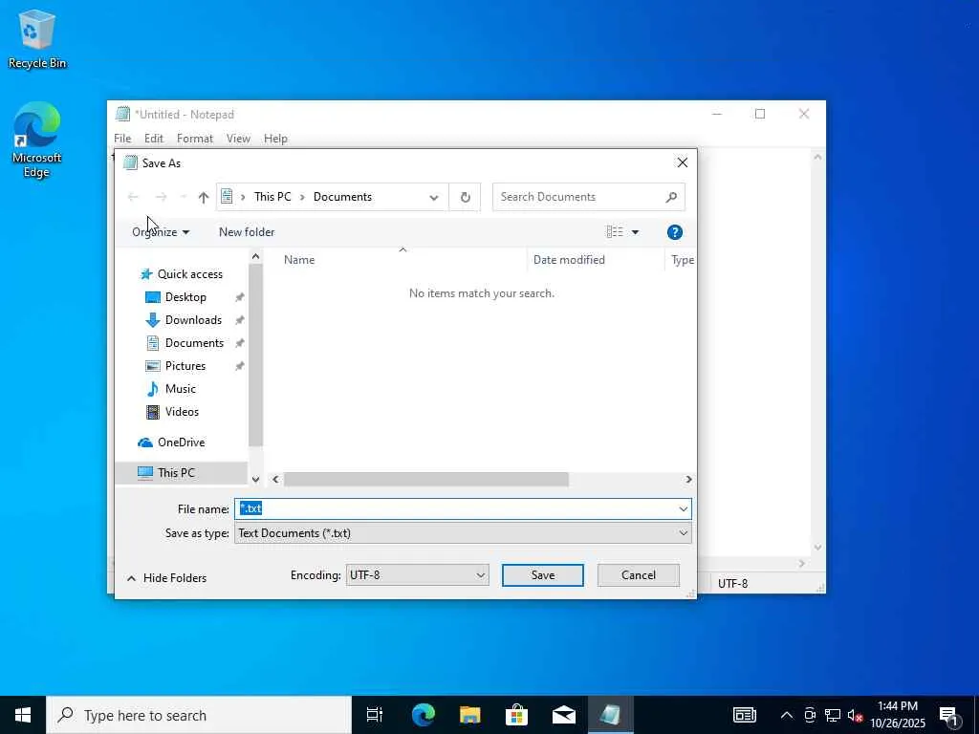
Task: Click the horizontal scrollbar thumb in file list
Action: pos(425,480)
